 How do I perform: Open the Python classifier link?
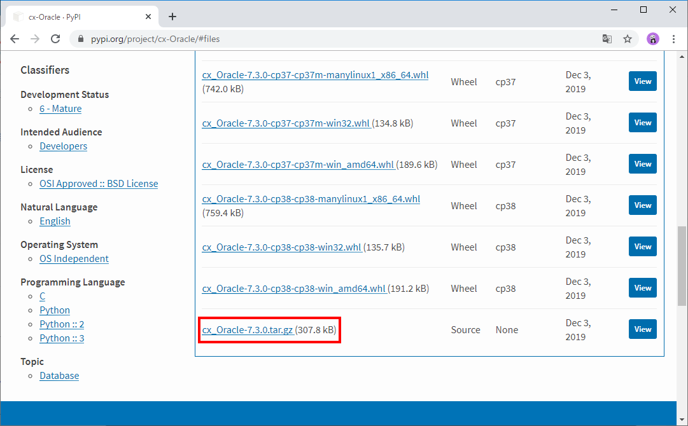(55, 310)
